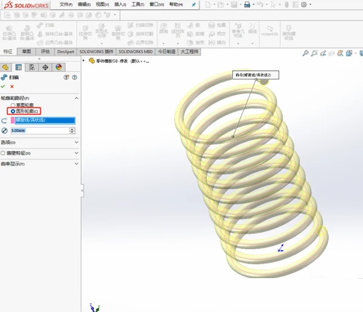Select the 圆形轮廓 radio option

point(13,111)
